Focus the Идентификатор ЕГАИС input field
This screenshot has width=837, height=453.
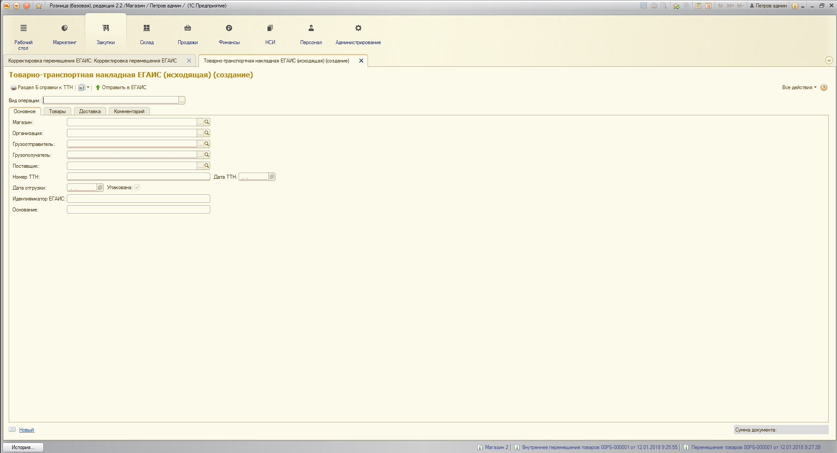[139, 199]
